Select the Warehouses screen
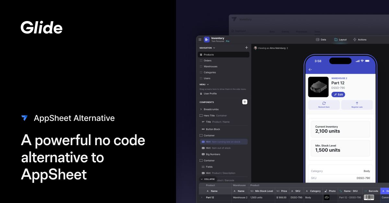389x203 pixels. (224, 66)
